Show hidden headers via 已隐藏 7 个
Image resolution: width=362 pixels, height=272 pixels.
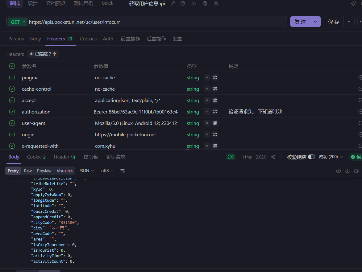(x=43, y=54)
